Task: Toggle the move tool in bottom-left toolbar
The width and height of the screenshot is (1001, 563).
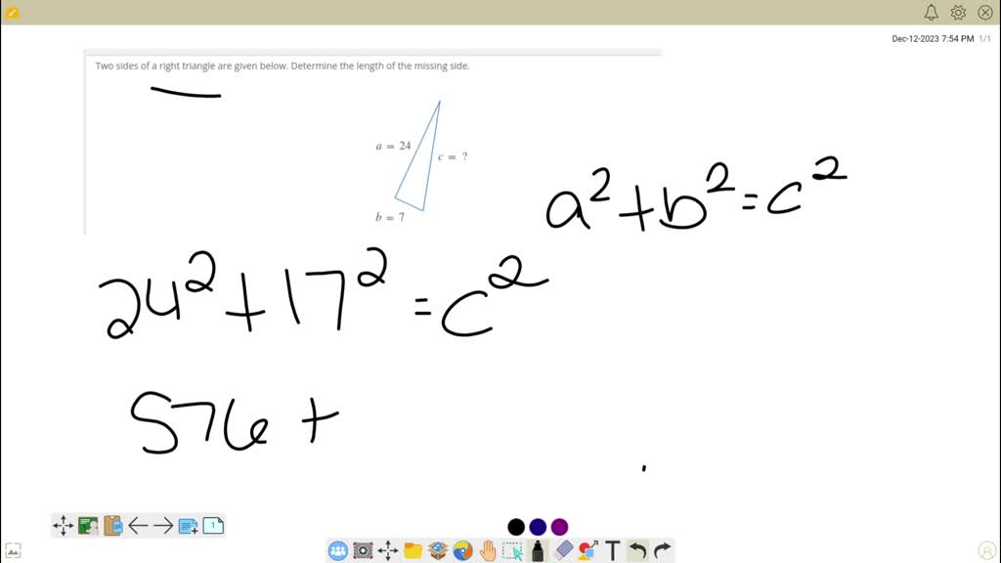Action: click(x=63, y=525)
